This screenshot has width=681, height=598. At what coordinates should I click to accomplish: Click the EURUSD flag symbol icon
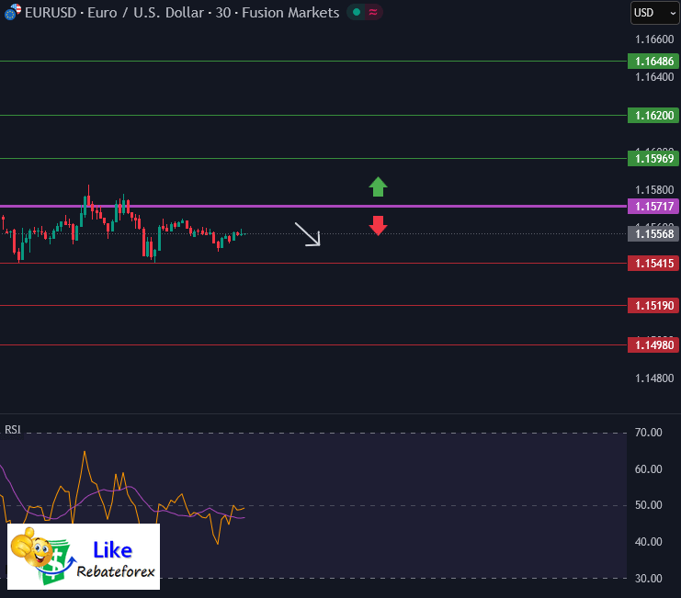(x=13, y=12)
